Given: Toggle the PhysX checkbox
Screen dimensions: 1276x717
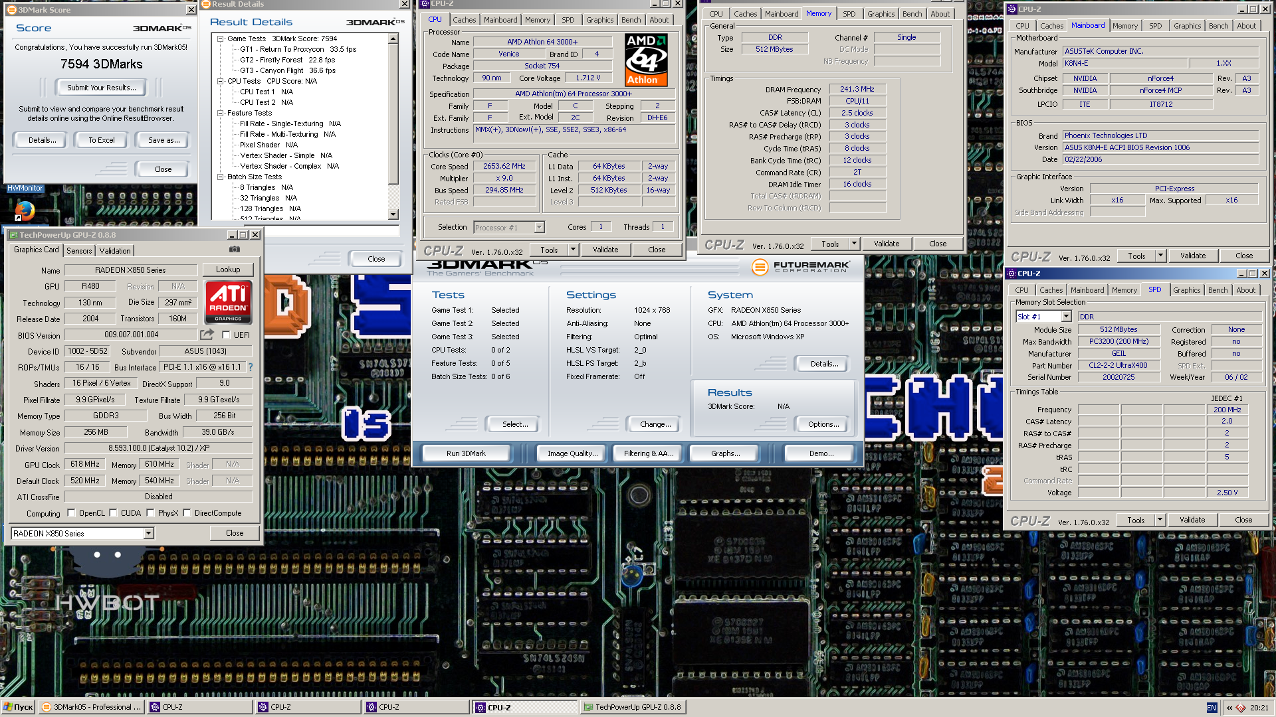Looking at the screenshot, I should pos(150,513).
